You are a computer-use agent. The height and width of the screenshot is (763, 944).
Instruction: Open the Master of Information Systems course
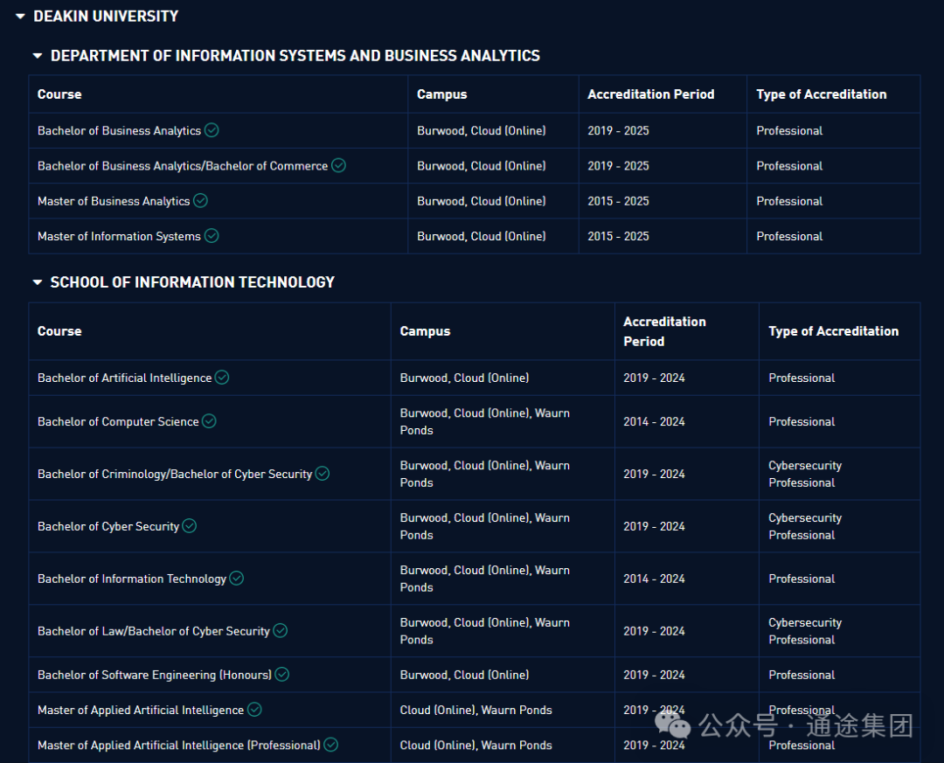[x=119, y=236]
